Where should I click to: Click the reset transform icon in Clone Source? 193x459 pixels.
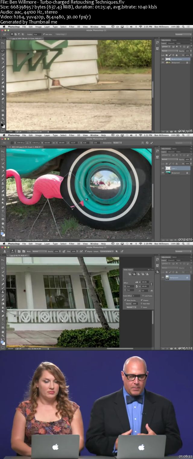(152, 291)
